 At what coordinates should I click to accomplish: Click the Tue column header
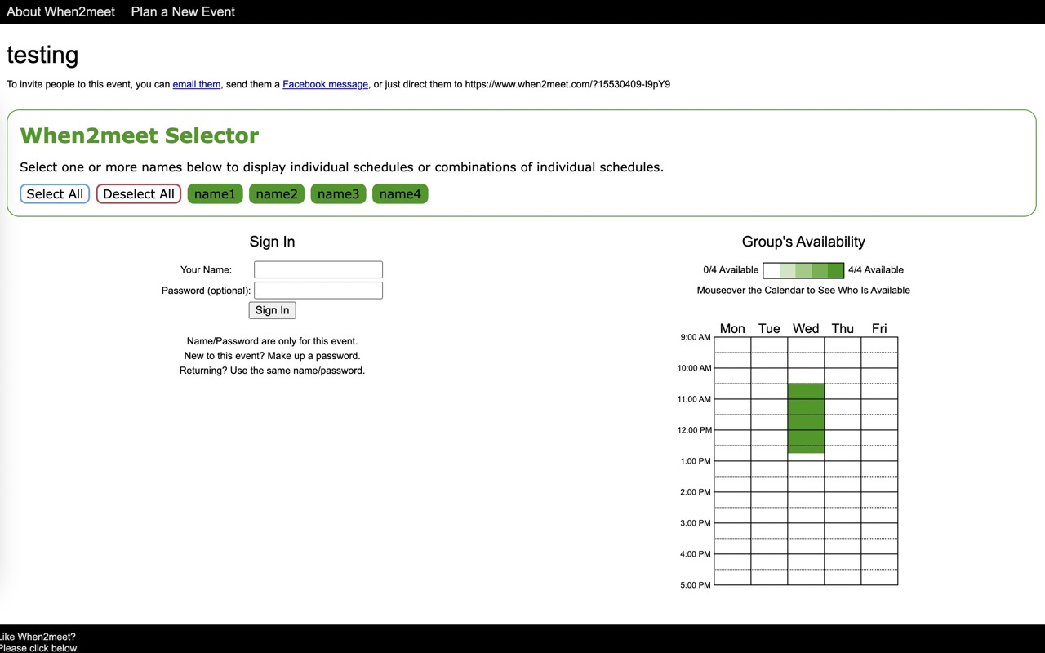click(x=769, y=328)
